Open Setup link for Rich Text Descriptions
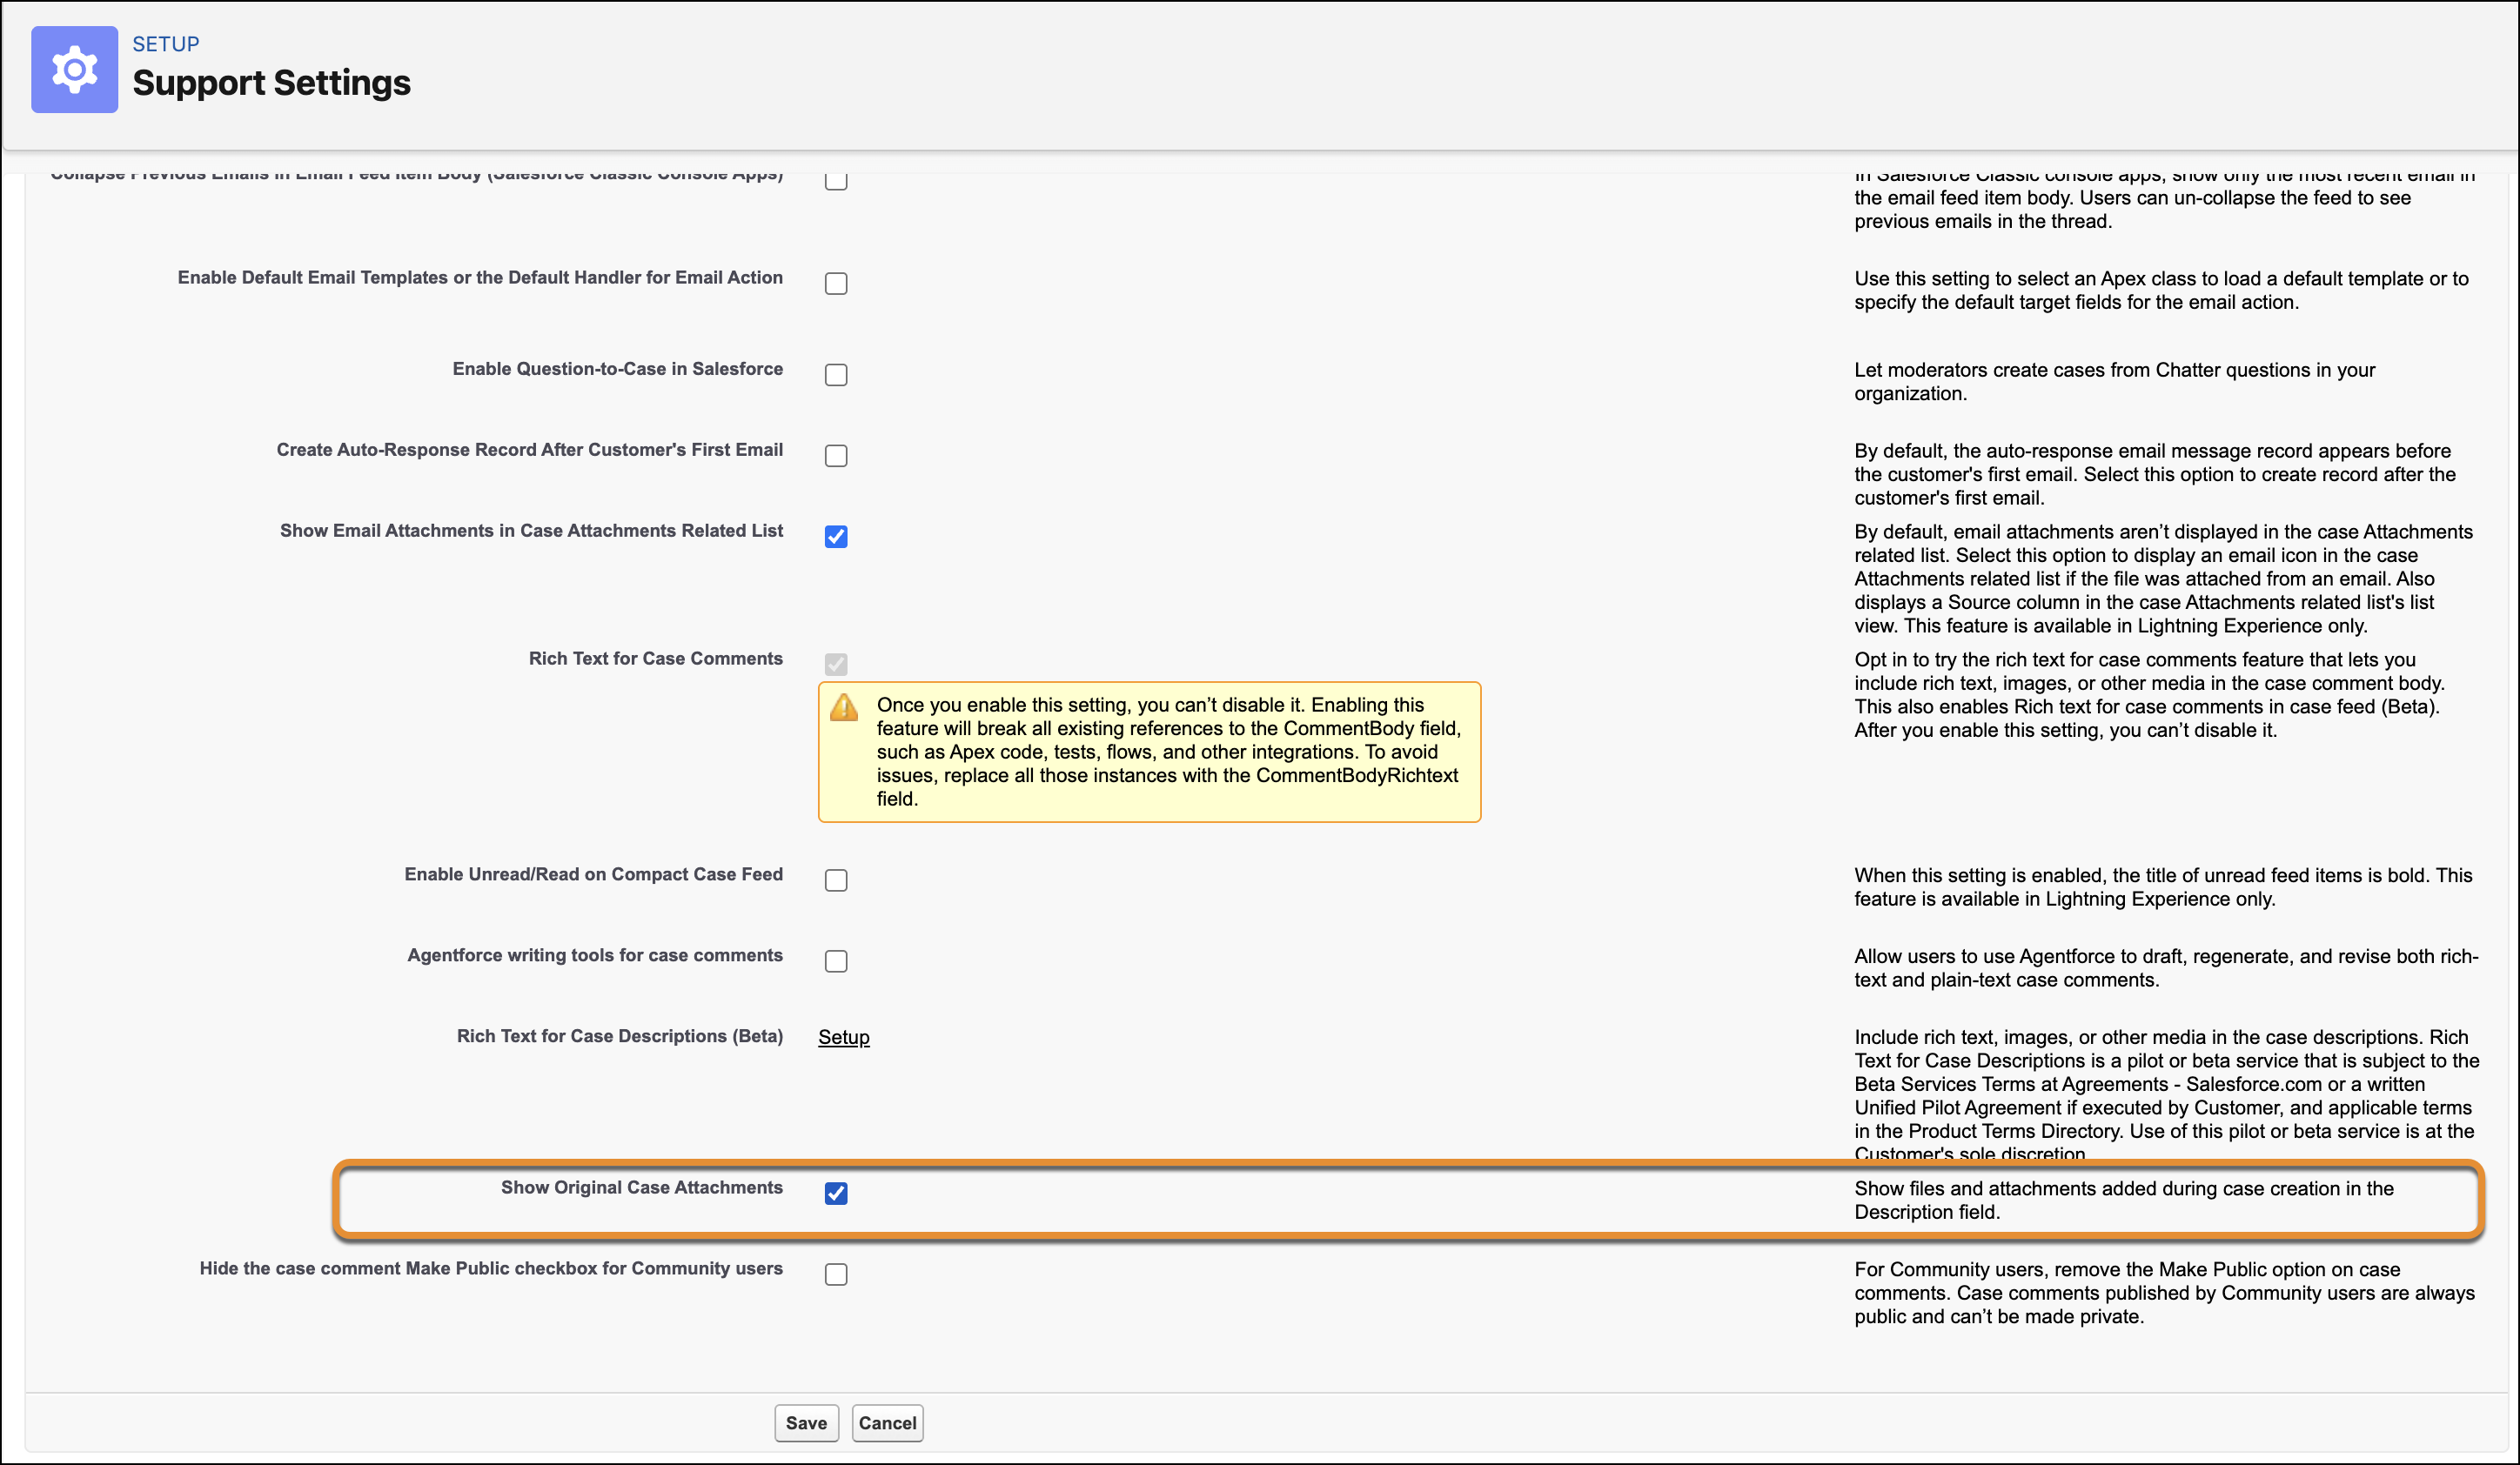 844,1037
